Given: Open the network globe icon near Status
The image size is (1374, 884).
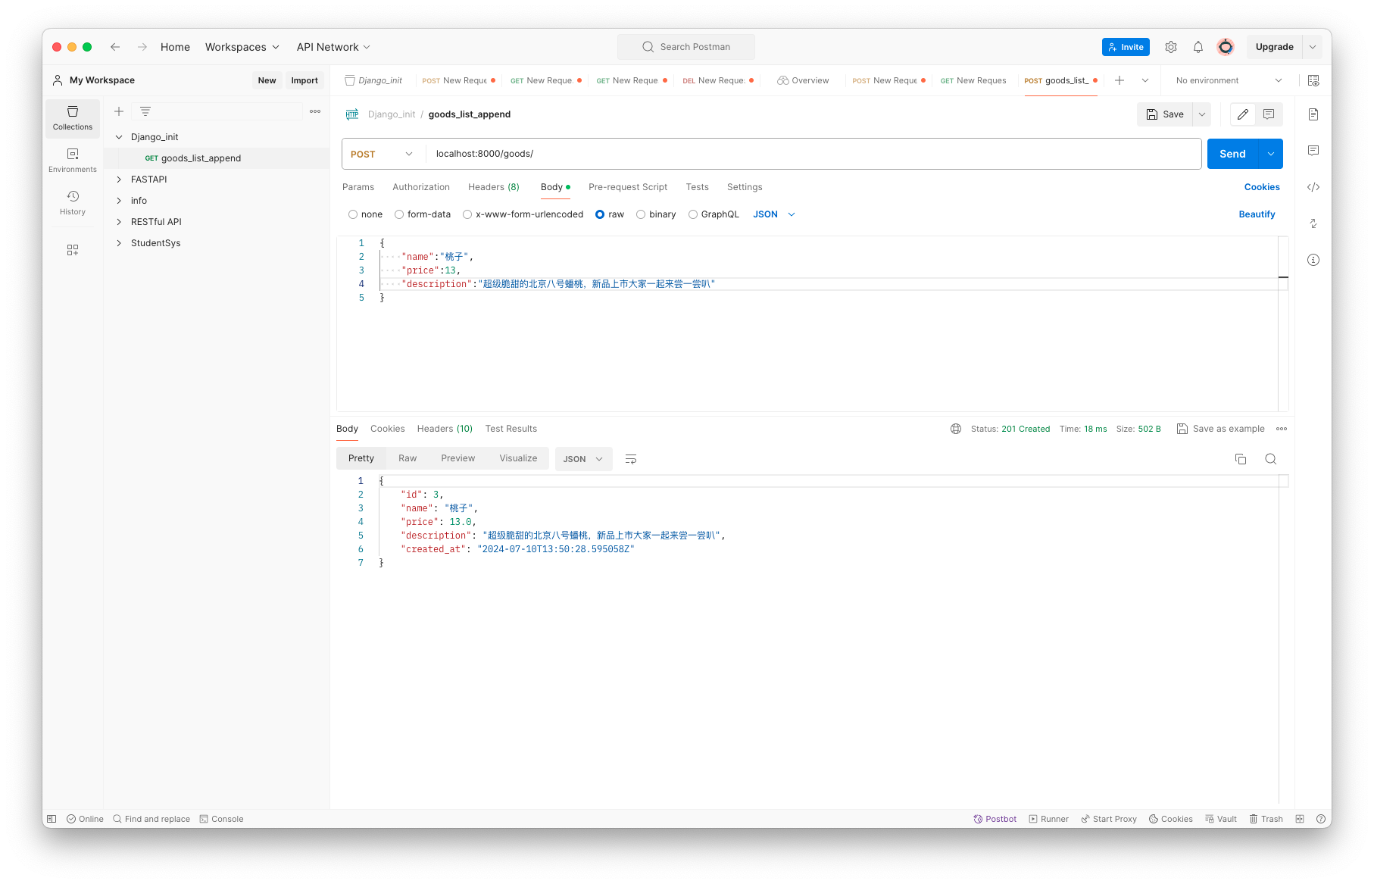Looking at the screenshot, I should point(956,429).
